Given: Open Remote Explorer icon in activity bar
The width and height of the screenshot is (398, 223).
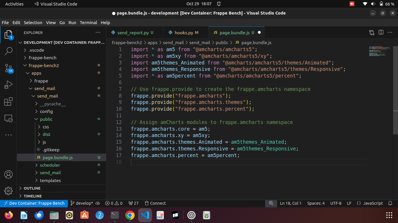Looking at the screenshot, I should click(8, 118).
